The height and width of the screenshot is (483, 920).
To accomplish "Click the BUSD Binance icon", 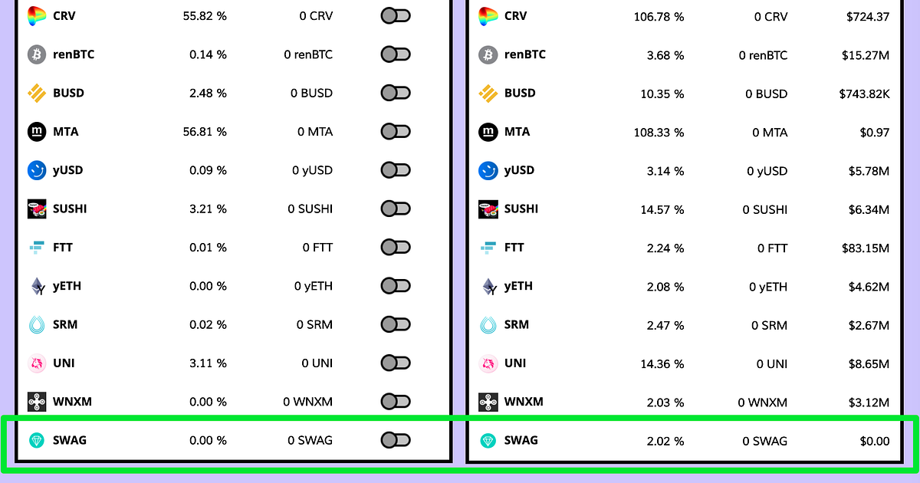I will click(34, 93).
